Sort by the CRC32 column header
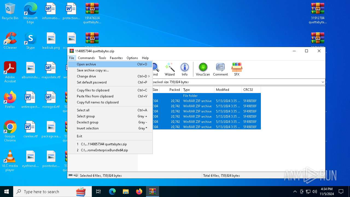The width and height of the screenshot is (350, 197). (251, 90)
